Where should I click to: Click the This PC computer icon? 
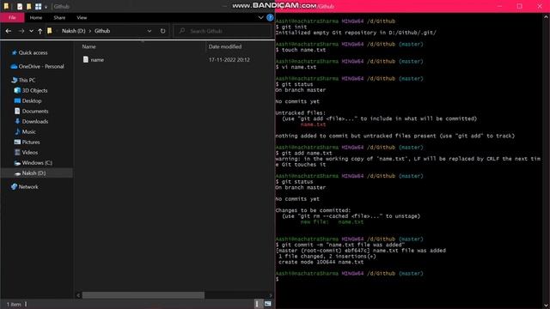click(14, 80)
